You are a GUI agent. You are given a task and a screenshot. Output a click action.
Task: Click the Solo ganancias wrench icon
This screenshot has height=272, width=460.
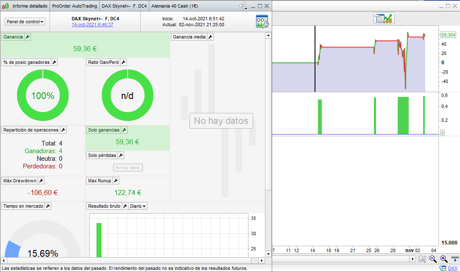coord(124,130)
